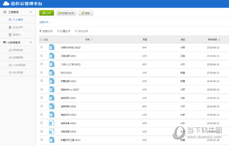Click the cloud icon of the last sidebar item
The height and width of the screenshot is (146, 229).
coord(10,72)
